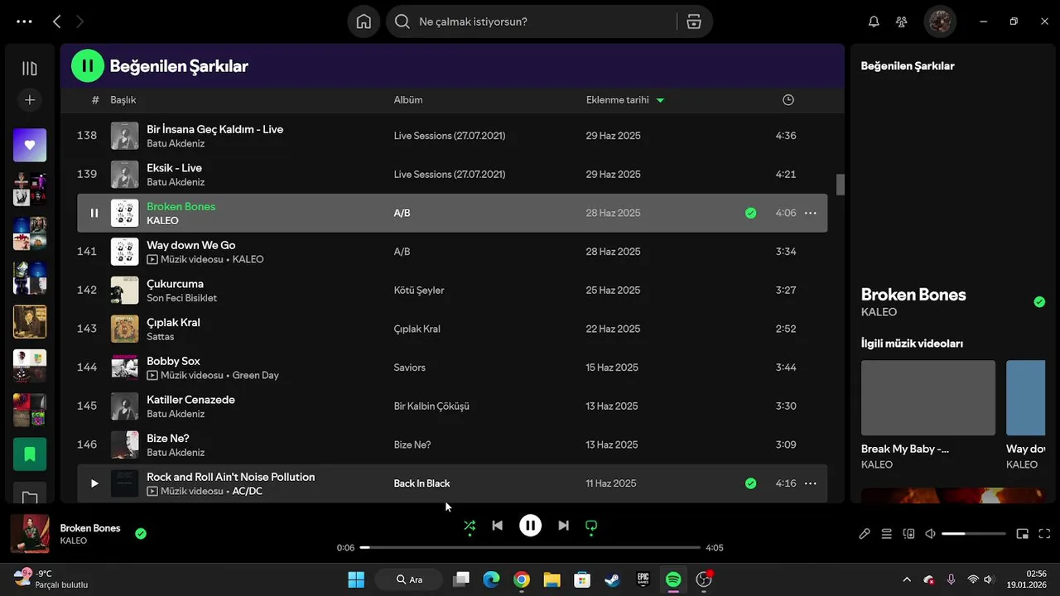This screenshot has height=596, width=1060.
Task: Open the connect to a device icon
Action: 908,534
